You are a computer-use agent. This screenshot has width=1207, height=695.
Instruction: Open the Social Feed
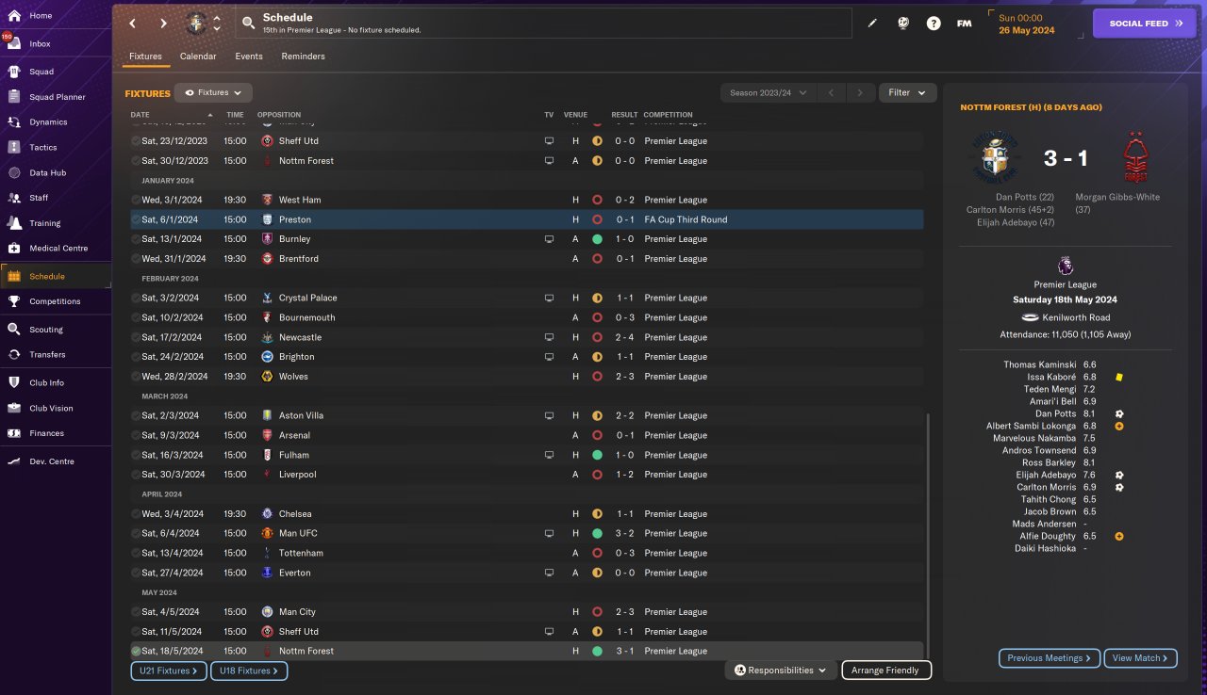[x=1145, y=24]
